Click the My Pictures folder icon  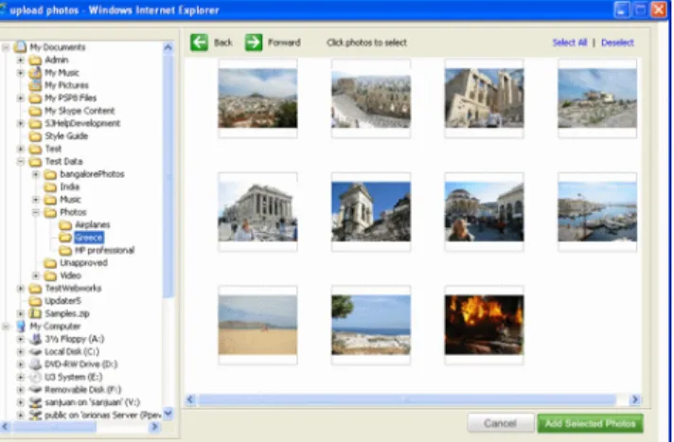click(35, 85)
